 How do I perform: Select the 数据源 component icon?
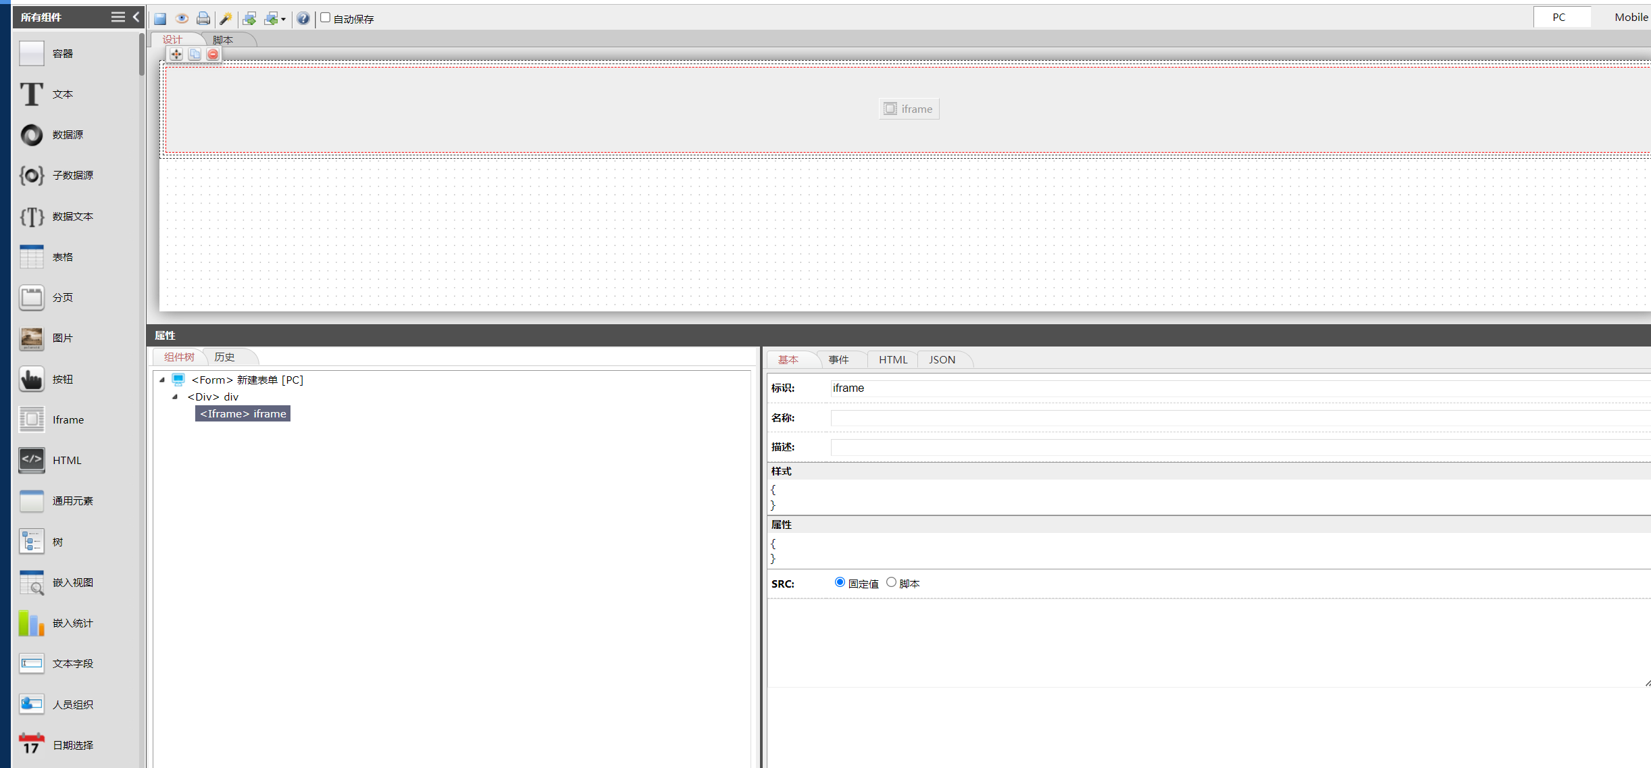[x=31, y=135]
